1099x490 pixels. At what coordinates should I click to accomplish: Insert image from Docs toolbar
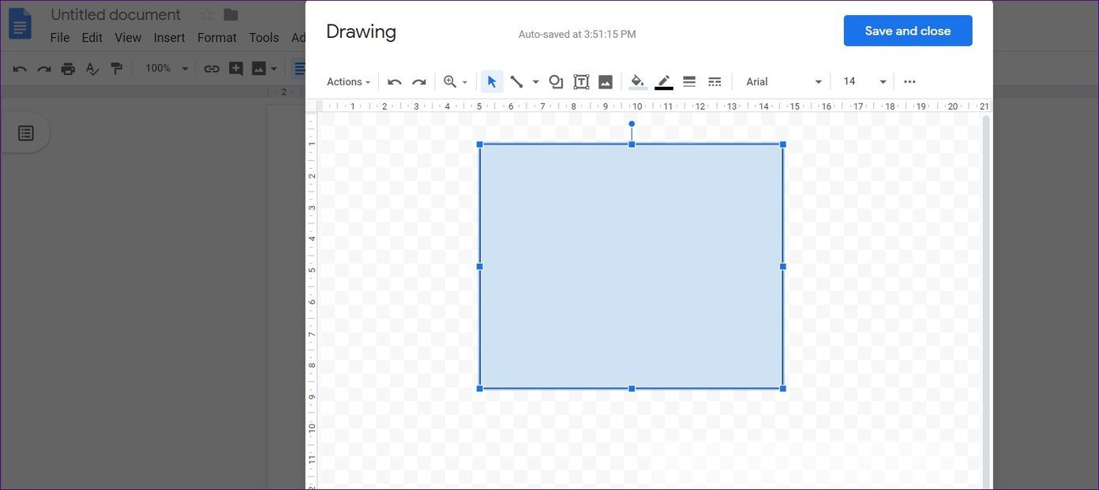click(258, 69)
